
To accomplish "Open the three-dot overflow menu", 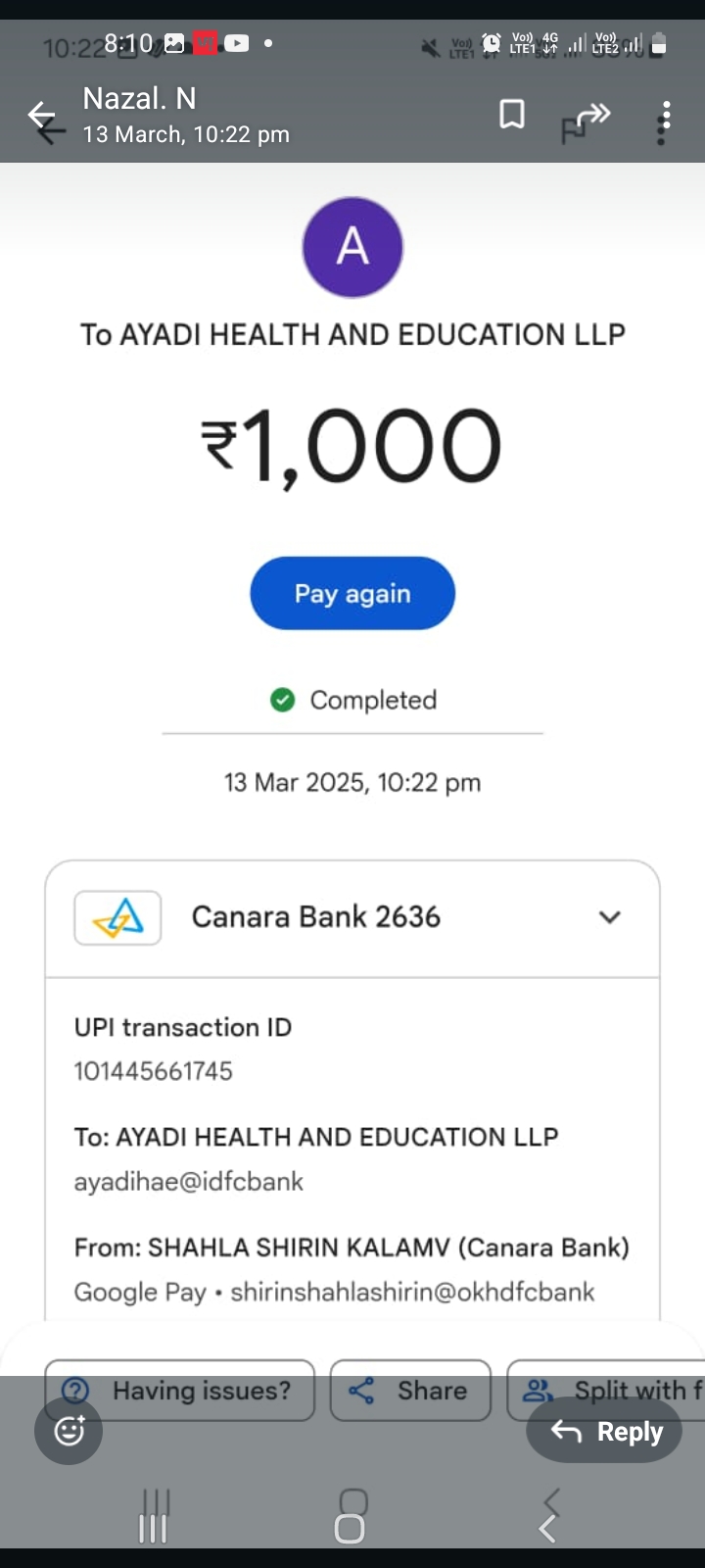I will click(x=665, y=120).
